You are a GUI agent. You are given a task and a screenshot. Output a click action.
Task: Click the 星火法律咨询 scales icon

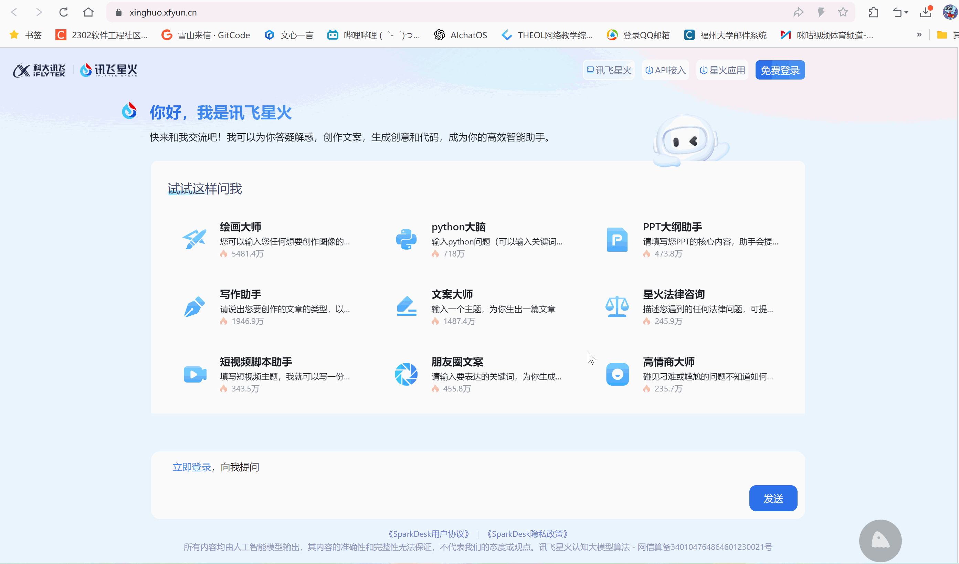(x=617, y=307)
